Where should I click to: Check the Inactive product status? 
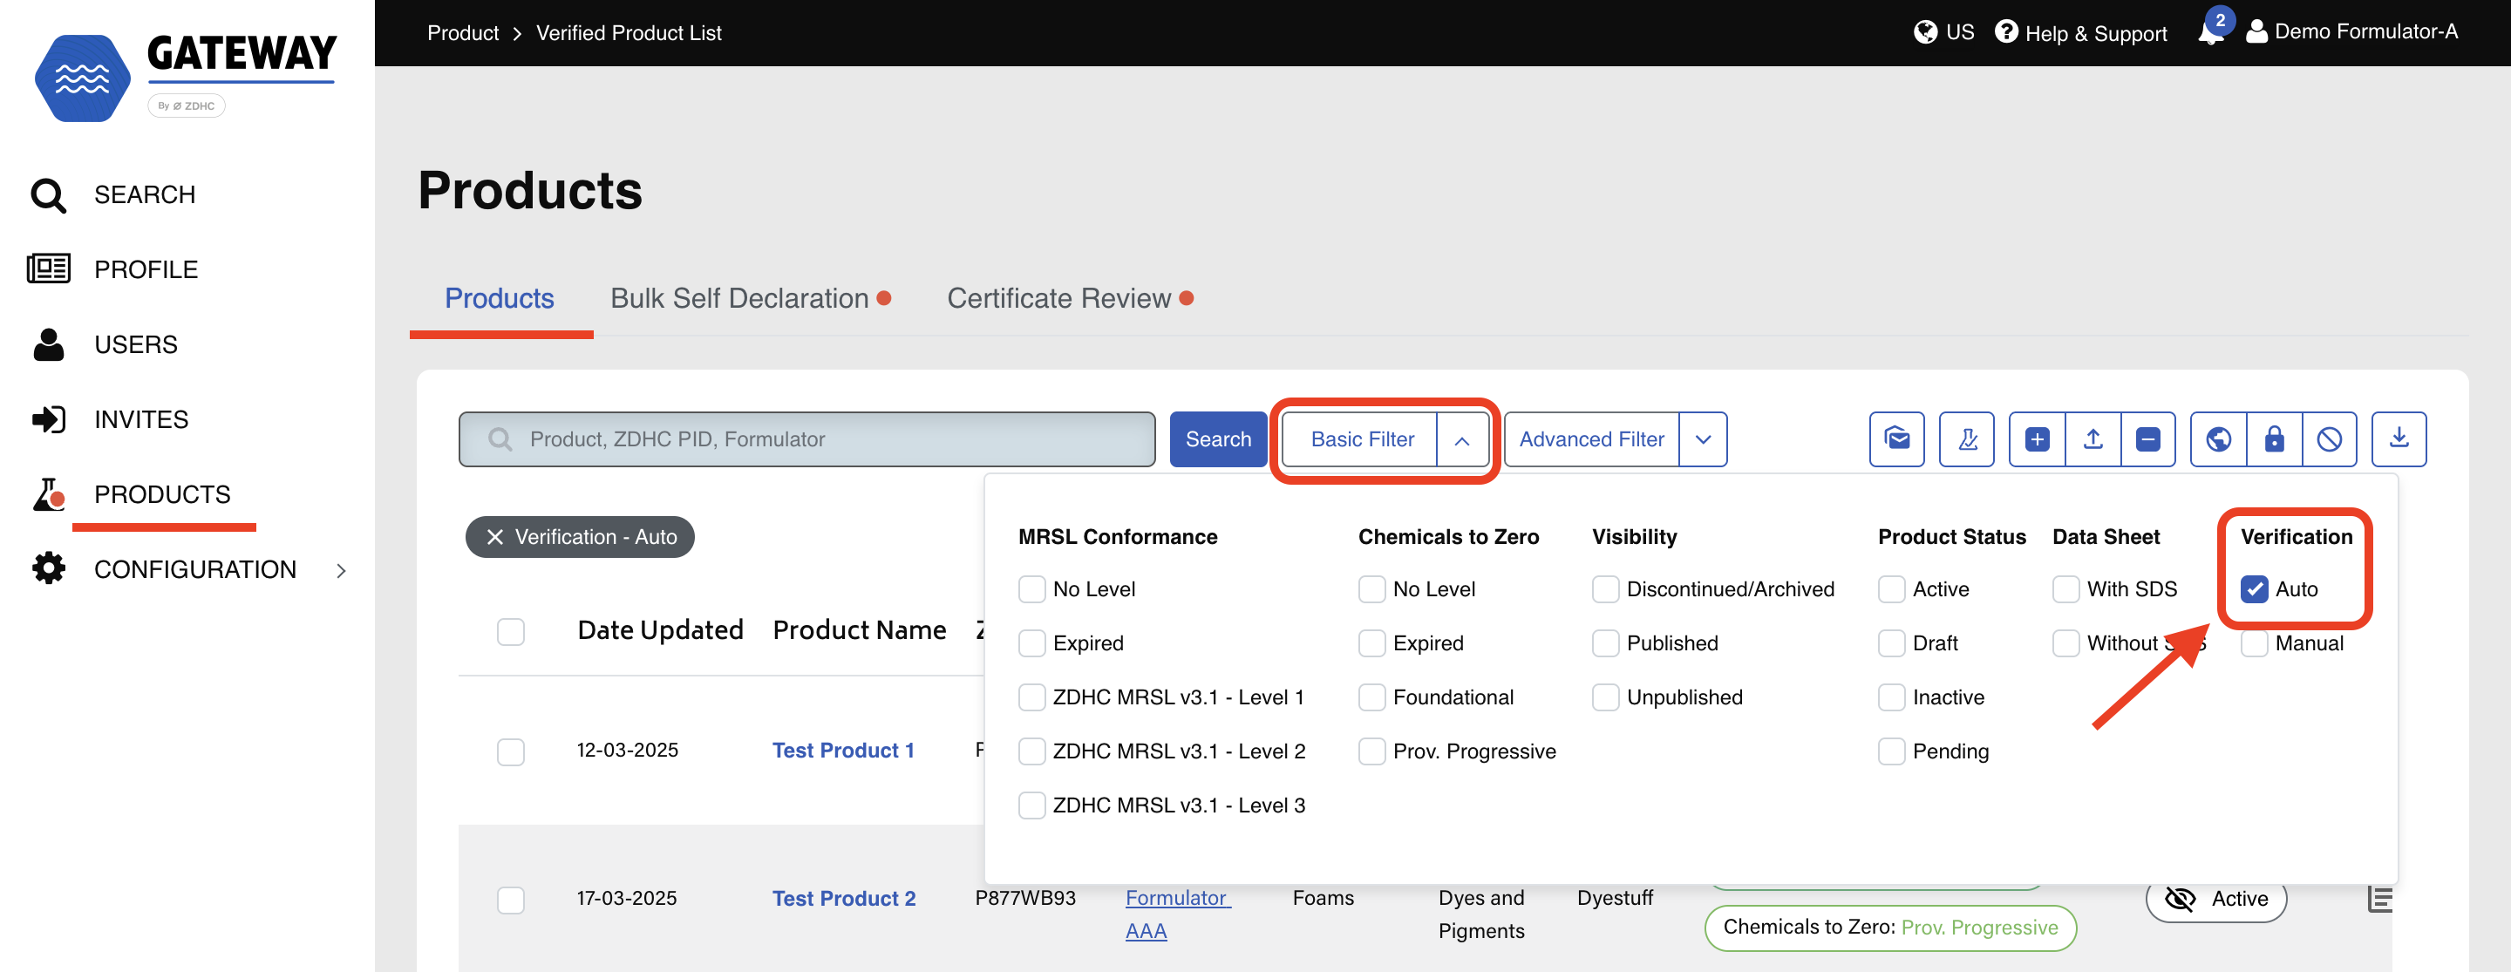(x=1891, y=697)
